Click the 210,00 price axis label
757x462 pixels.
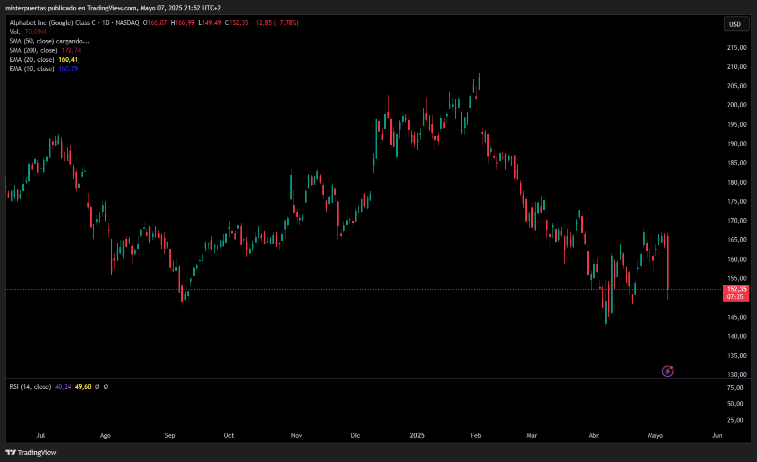pos(736,67)
